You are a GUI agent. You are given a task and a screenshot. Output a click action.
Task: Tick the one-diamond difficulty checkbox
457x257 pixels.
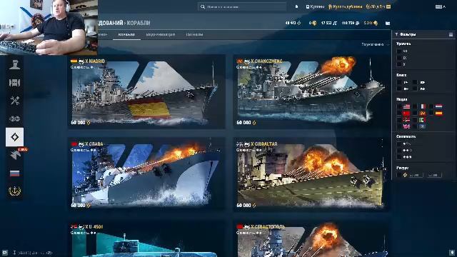(x=399, y=144)
